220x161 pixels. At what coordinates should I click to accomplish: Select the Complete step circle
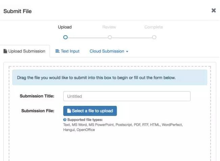click(x=154, y=37)
